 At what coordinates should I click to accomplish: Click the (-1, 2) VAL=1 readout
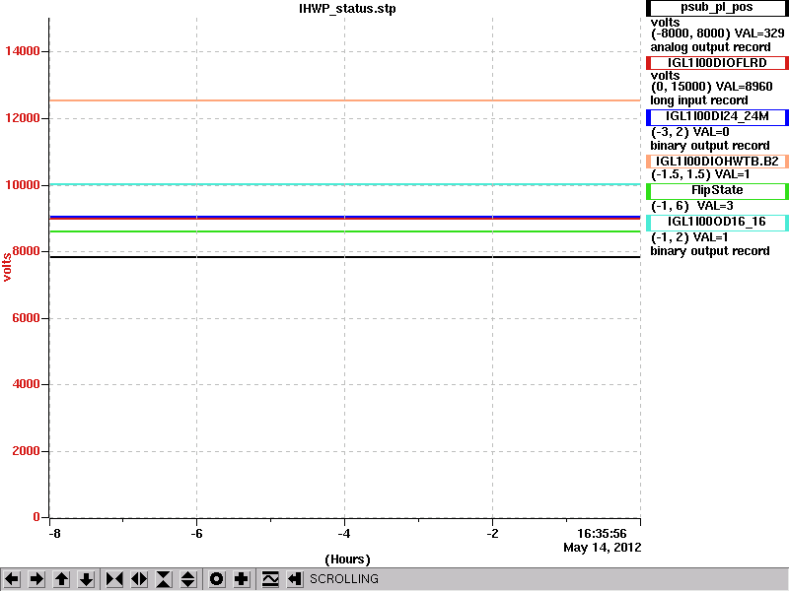point(688,237)
